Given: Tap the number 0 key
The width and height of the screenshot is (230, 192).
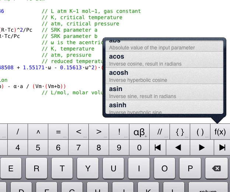Looking at the screenshot, I should coord(139,147).
